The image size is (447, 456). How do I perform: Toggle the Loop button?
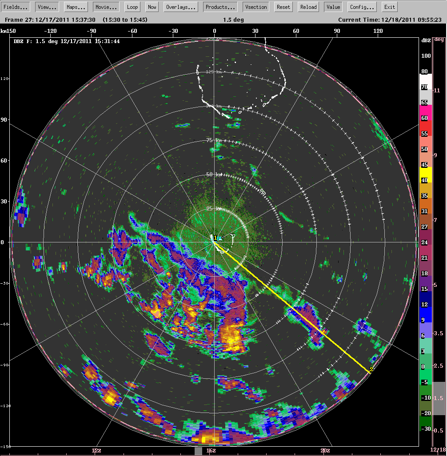tap(132, 7)
